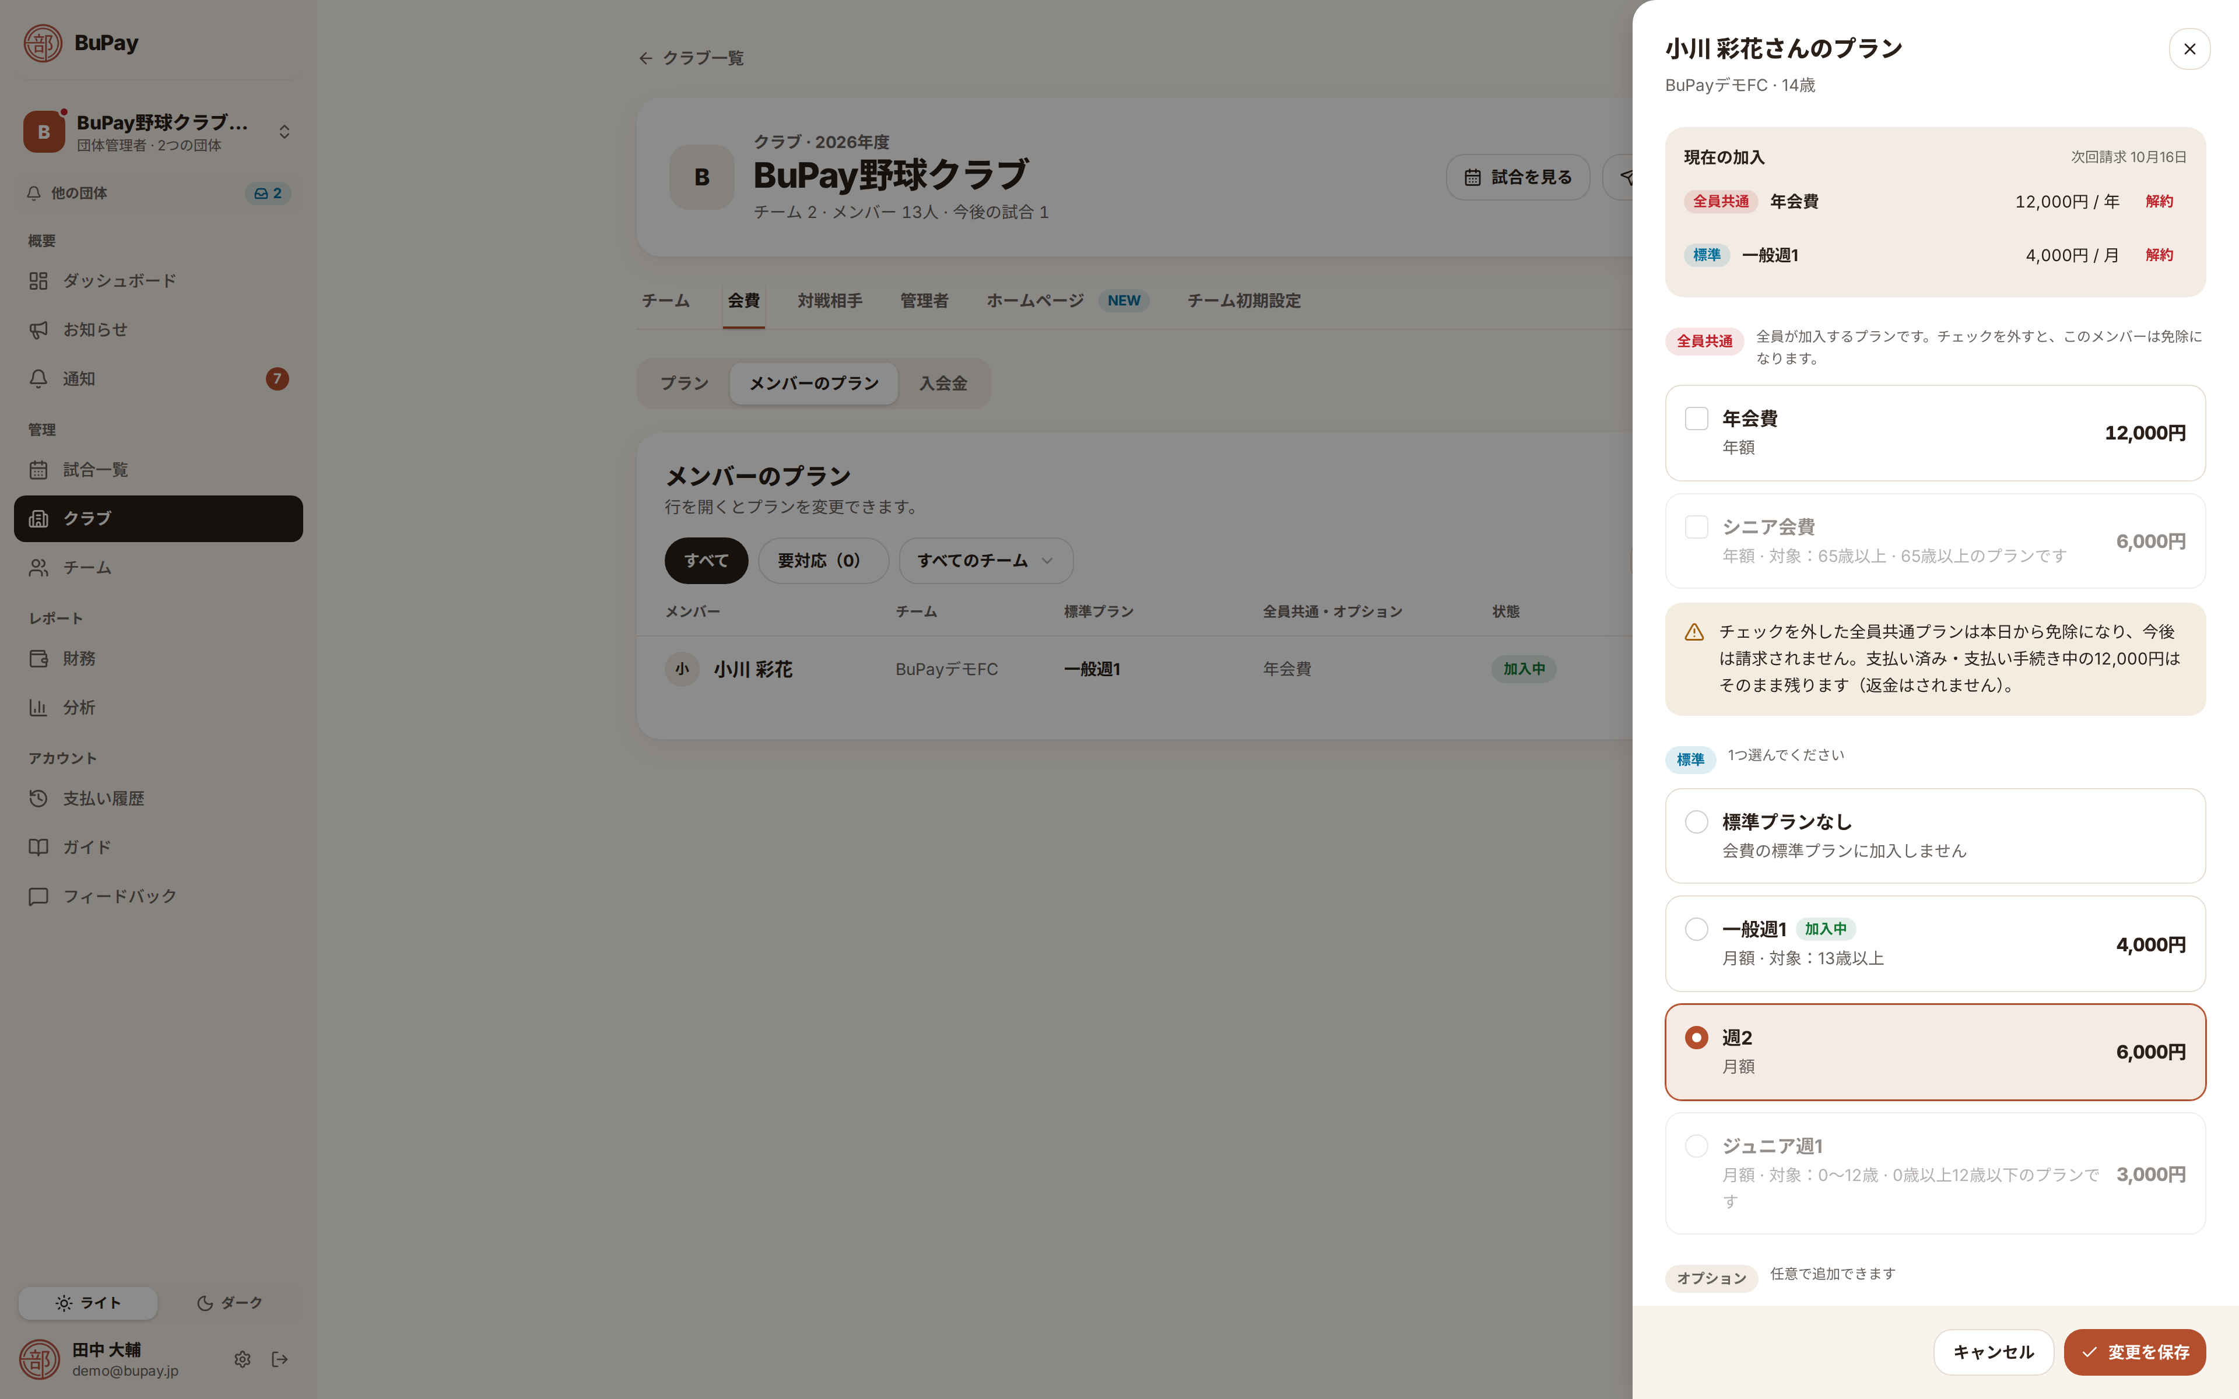Screen dimensions: 2239x1399
Task: Open the すべてのチーム dropdown
Action: [985, 561]
